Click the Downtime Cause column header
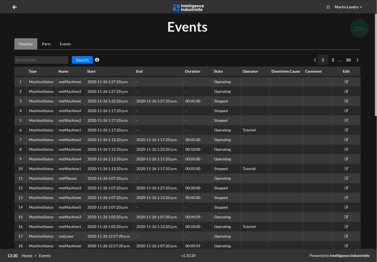The width and height of the screenshot is (377, 262). (x=286, y=71)
